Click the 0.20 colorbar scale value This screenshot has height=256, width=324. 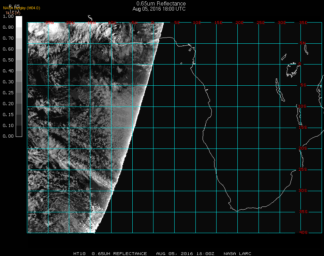pos(8,104)
